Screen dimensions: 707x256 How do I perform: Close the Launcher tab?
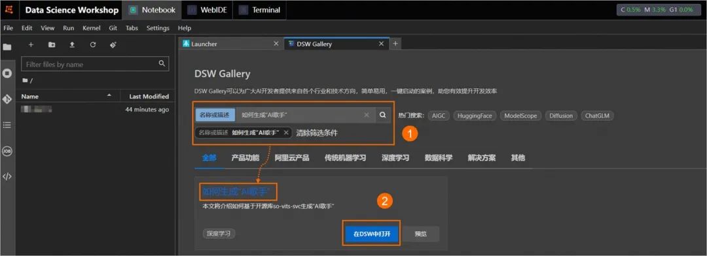coord(276,44)
